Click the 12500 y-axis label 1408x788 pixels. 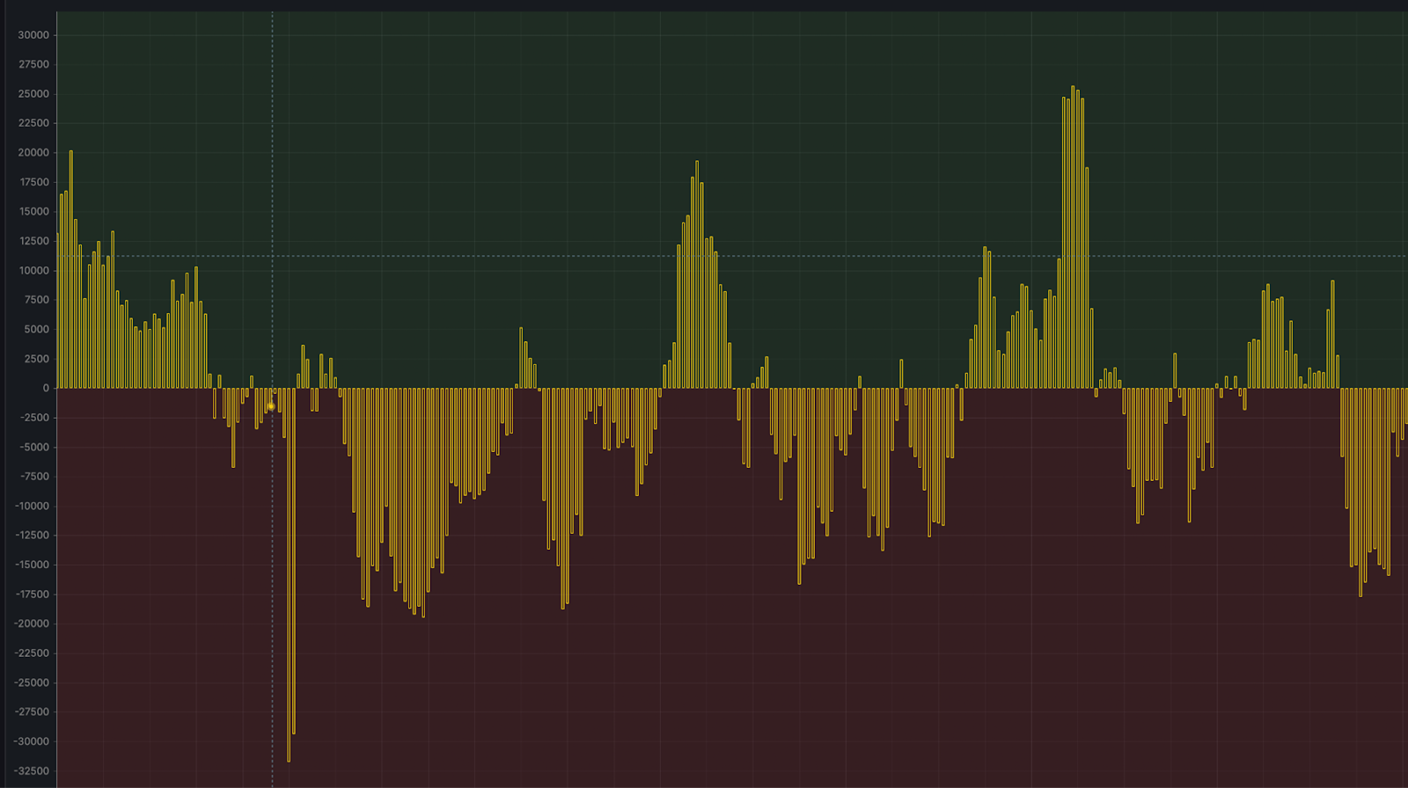33,241
